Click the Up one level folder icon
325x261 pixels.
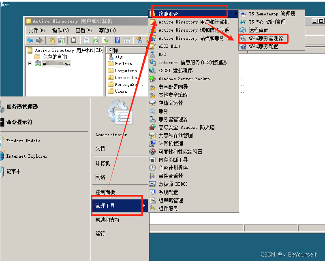point(52,40)
